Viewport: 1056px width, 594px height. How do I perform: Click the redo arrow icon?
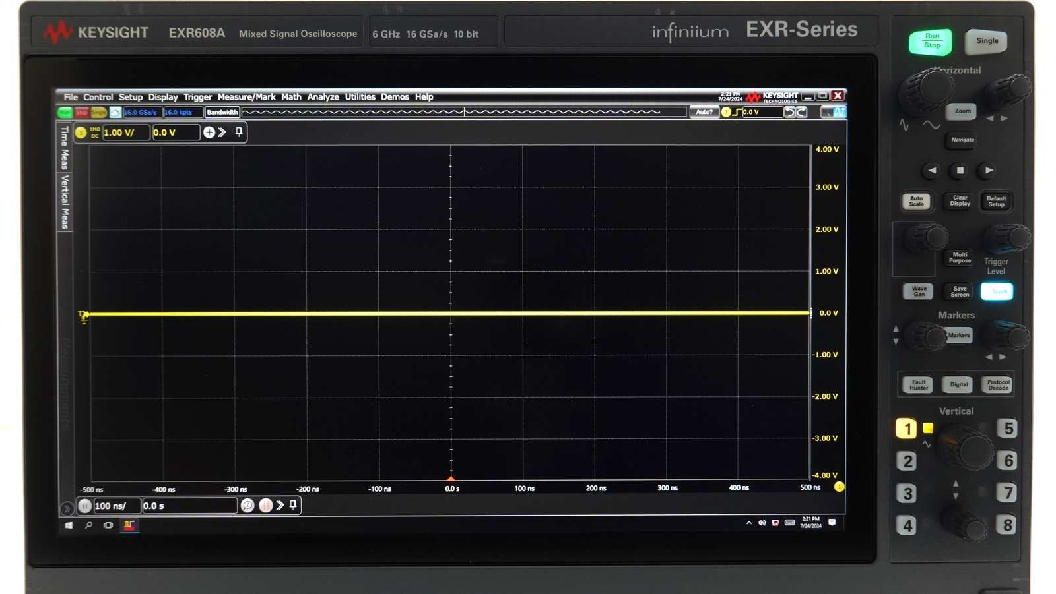[801, 112]
